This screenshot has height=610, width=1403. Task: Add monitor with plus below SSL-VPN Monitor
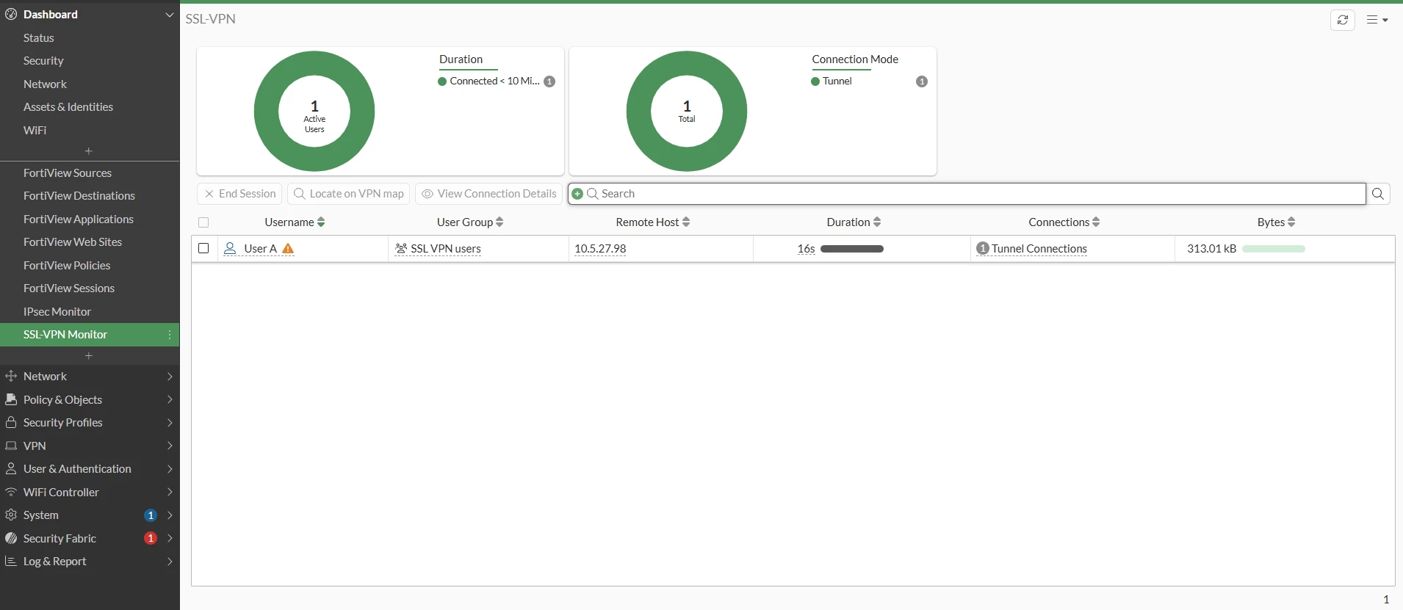[x=89, y=356]
